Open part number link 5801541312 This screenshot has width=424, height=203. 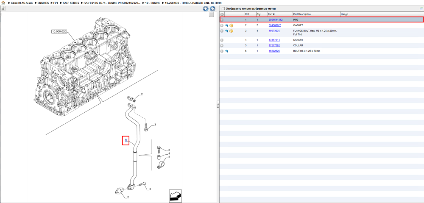[x=276, y=20]
